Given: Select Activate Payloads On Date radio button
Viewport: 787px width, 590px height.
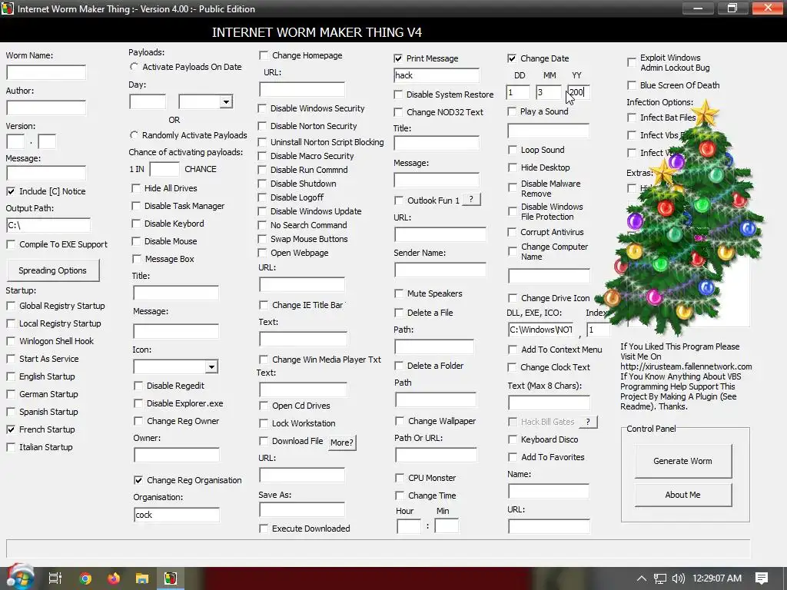Looking at the screenshot, I should point(134,67).
